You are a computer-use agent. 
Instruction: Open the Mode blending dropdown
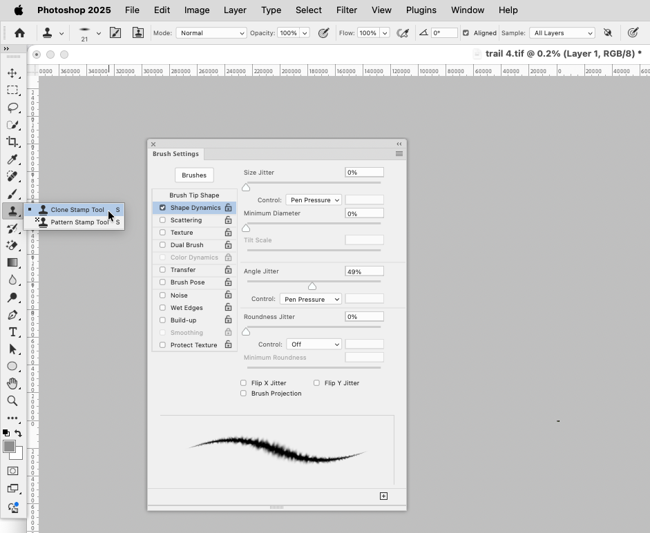211,32
